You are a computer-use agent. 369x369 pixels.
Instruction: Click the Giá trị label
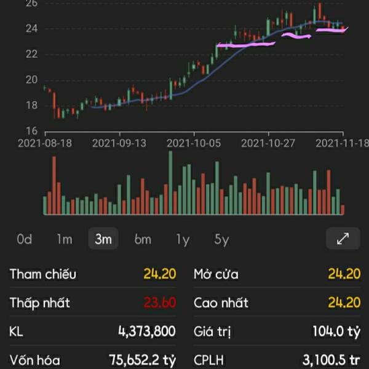[212, 332]
